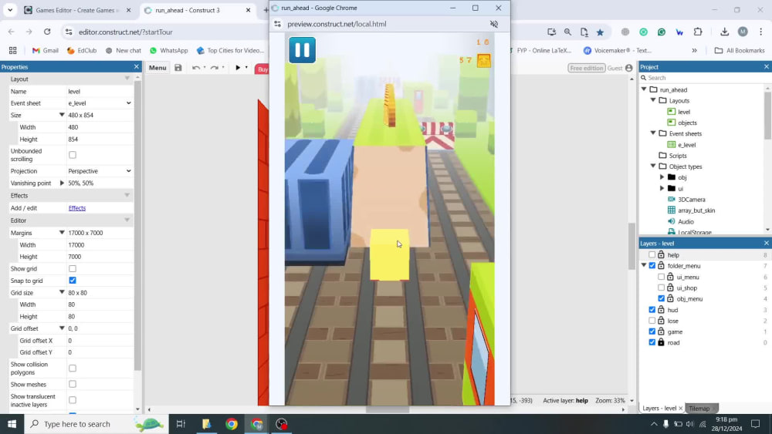Image resolution: width=772 pixels, height=434 pixels.
Task: Open the Projection dropdown set to Perspective
Action: pos(100,171)
